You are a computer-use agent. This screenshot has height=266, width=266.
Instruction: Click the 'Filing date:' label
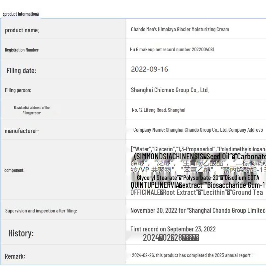coord(21,70)
